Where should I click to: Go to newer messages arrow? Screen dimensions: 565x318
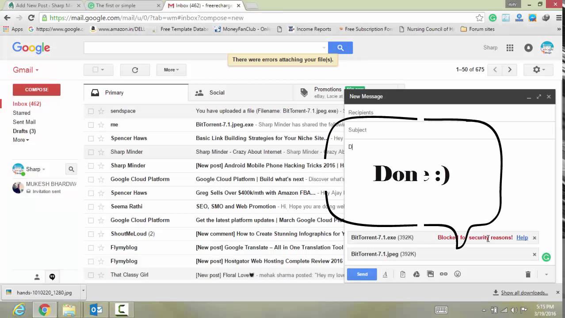pyautogui.click(x=495, y=70)
